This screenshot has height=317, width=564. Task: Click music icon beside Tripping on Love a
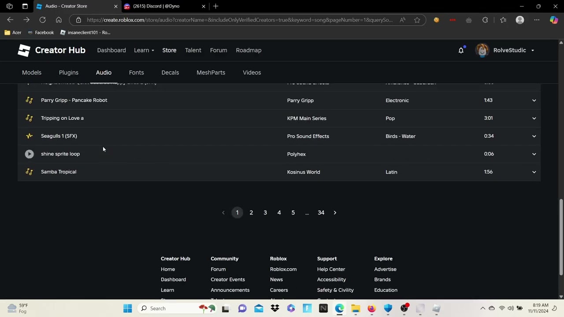[29, 118]
